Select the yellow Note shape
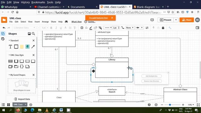The width and height of the screenshot is (201, 113). (x=22, y=47)
